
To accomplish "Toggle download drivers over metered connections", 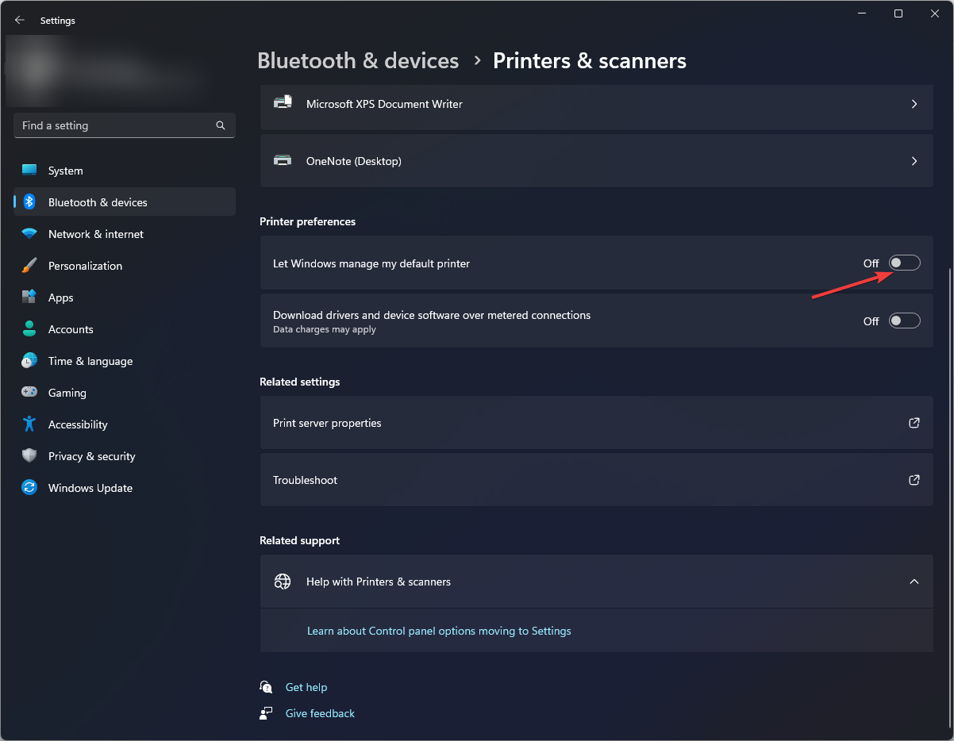I will 904,321.
